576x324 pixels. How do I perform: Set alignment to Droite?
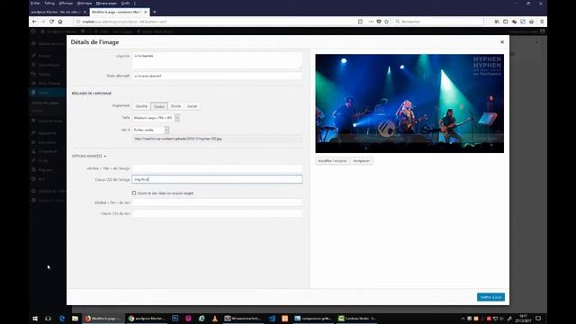(175, 106)
